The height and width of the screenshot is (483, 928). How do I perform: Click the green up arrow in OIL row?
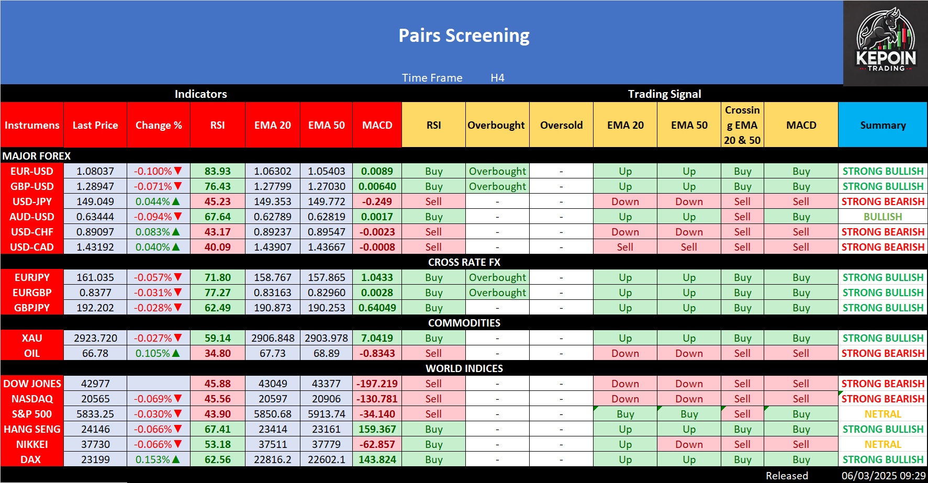click(176, 353)
